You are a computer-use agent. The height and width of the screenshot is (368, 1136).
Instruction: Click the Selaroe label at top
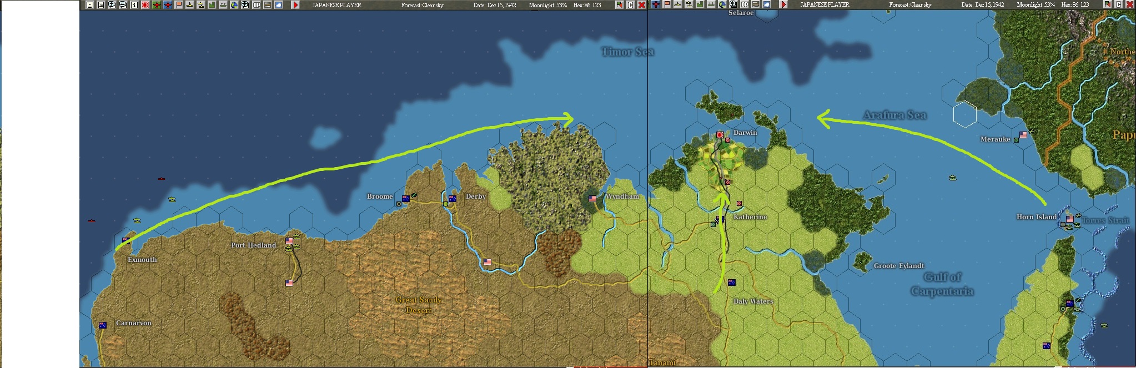tap(741, 13)
